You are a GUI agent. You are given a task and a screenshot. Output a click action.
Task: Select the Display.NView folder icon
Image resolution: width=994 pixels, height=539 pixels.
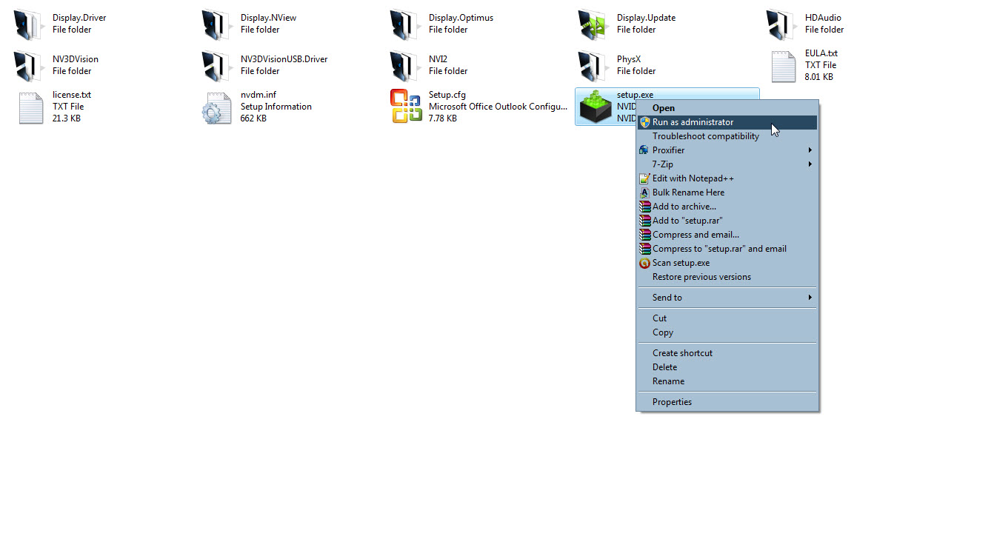click(218, 24)
